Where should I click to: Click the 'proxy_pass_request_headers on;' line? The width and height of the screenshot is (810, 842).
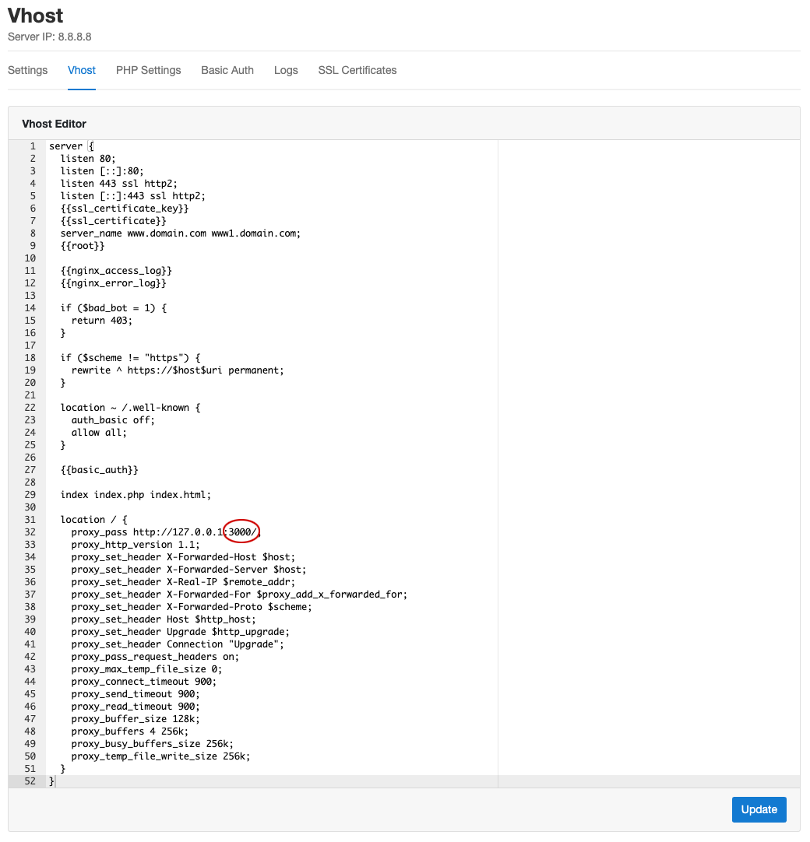155,656
